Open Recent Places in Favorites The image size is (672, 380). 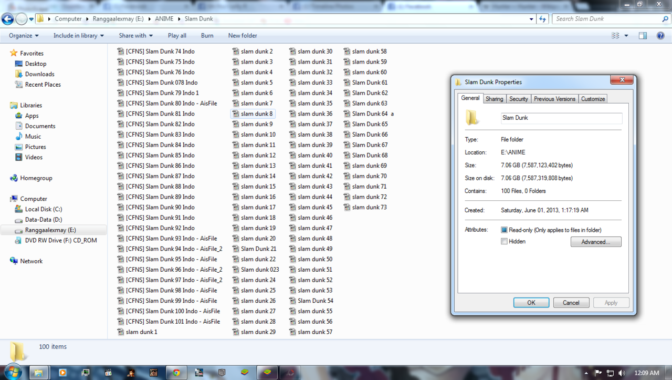pos(43,85)
